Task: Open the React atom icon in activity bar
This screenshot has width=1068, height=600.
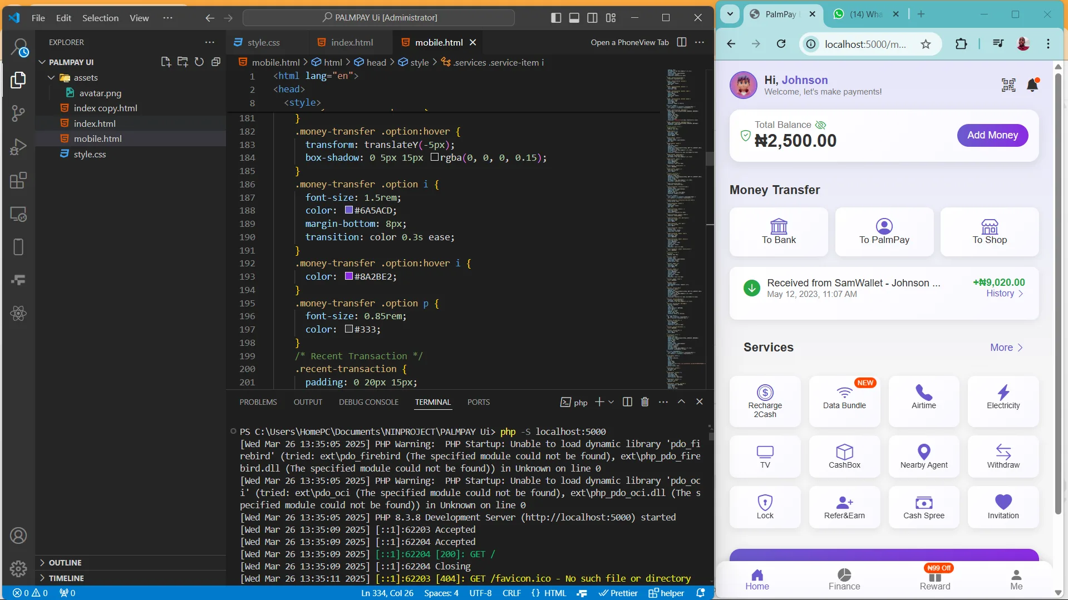Action: tap(18, 314)
